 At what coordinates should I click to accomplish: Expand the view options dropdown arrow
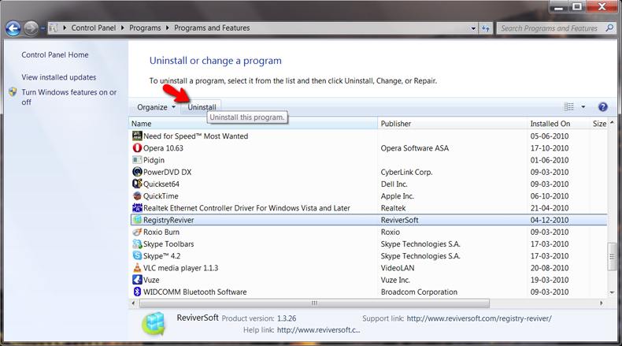point(583,107)
